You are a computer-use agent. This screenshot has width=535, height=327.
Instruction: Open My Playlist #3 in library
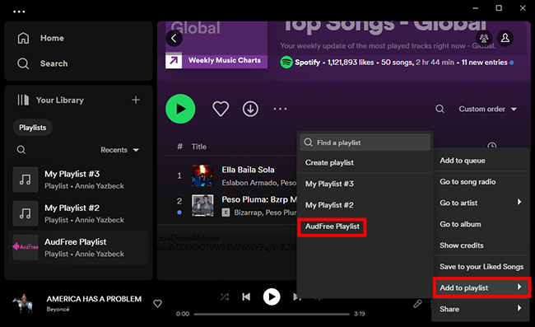click(79, 180)
